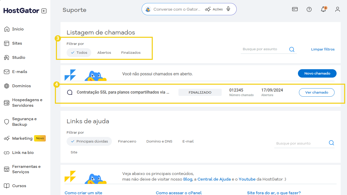
Task: Click the billing card icon in the header
Action: [x=295, y=9]
